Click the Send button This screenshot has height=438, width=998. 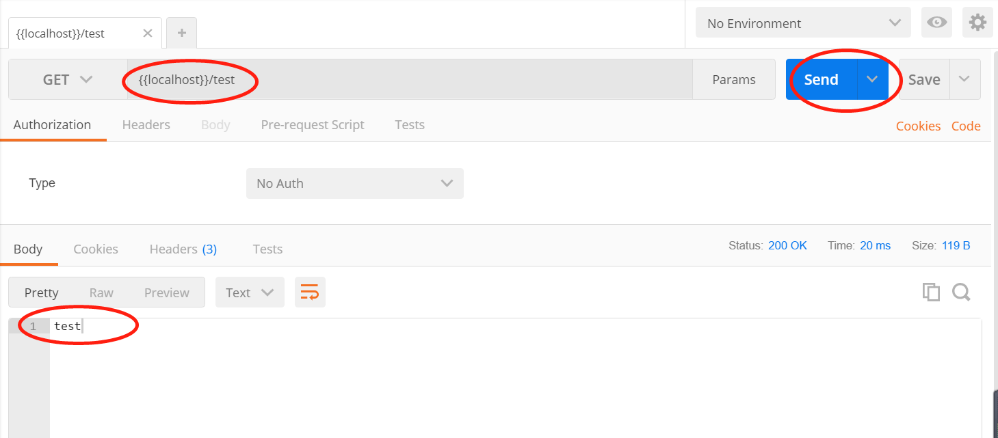coord(821,79)
